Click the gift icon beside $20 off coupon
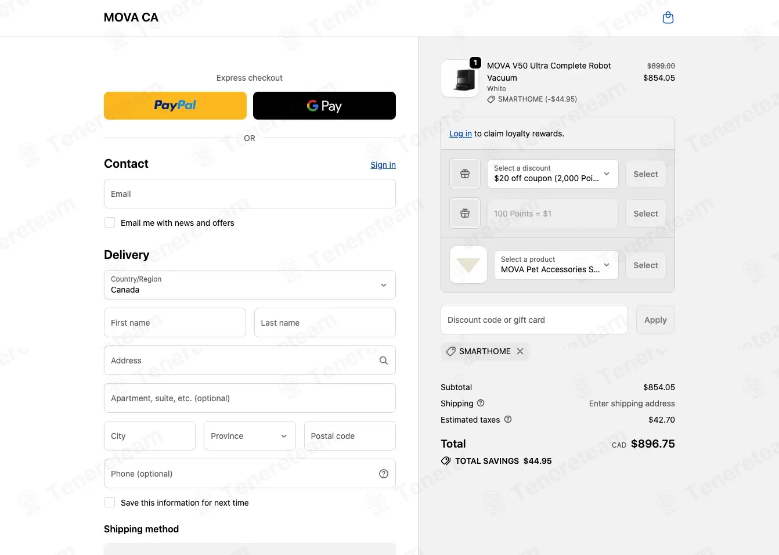This screenshot has width=779, height=555. 465,174
